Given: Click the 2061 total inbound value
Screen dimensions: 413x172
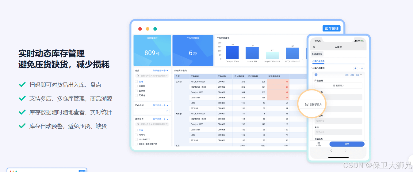Looking at the screenshot, I should [x=243, y=146].
